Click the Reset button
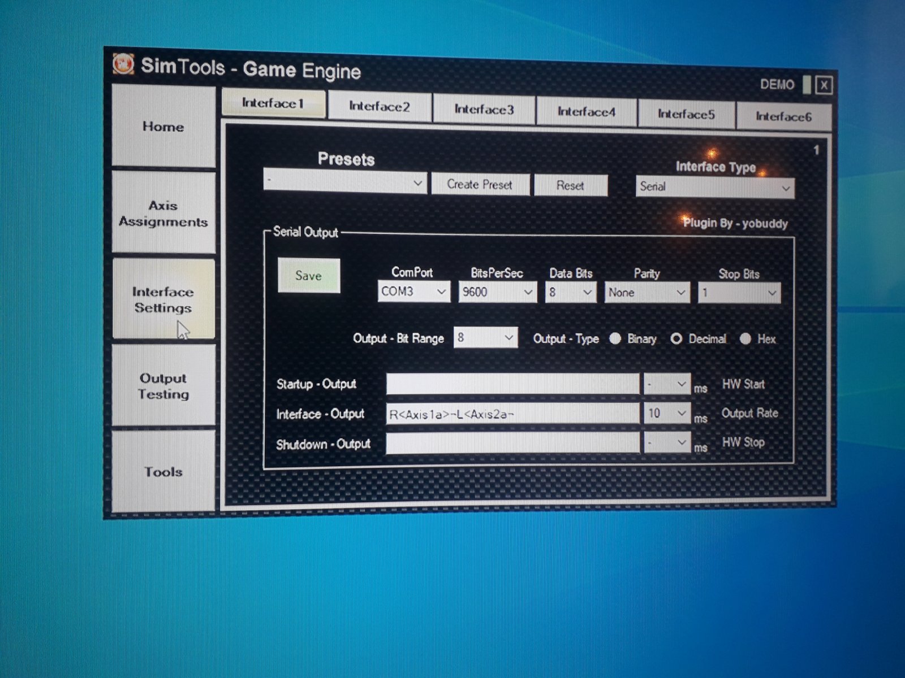Viewport: 905px width, 678px height. point(570,185)
